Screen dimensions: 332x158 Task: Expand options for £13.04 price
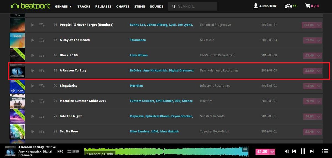pos(319,25)
